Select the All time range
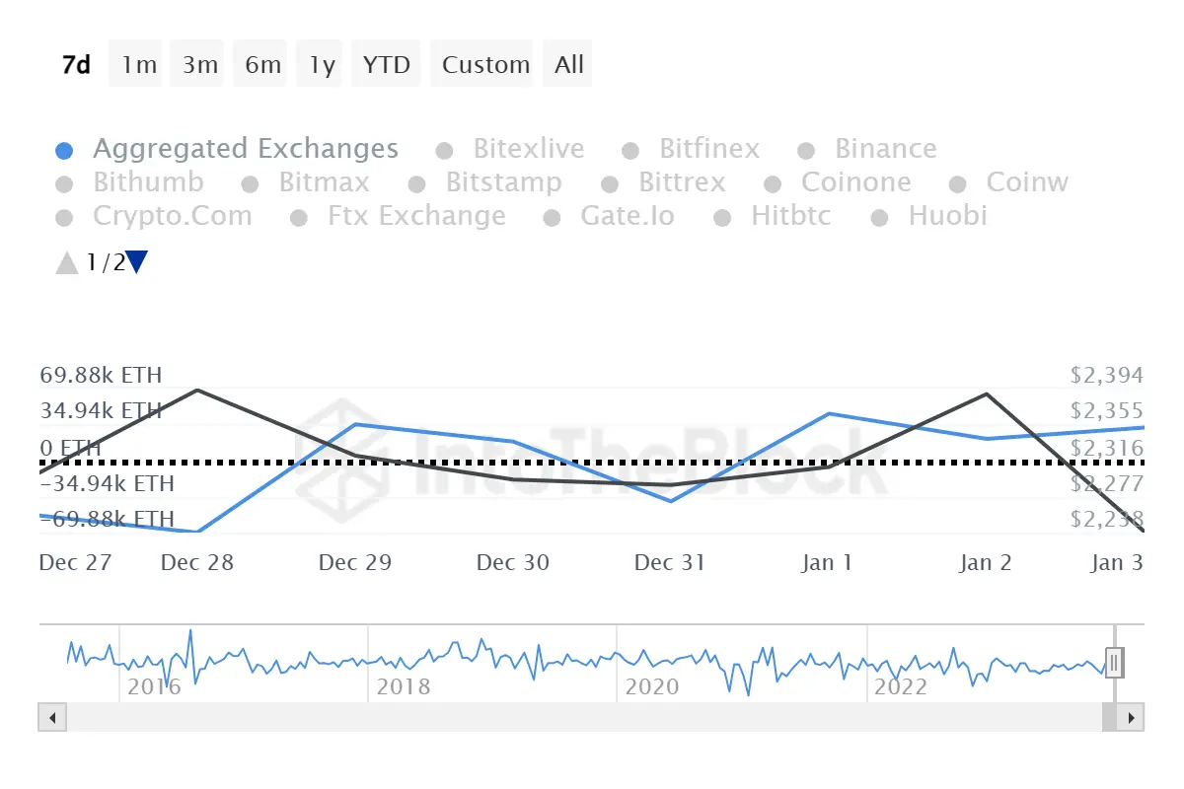This screenshot has height=789, width=1184. 569,64
